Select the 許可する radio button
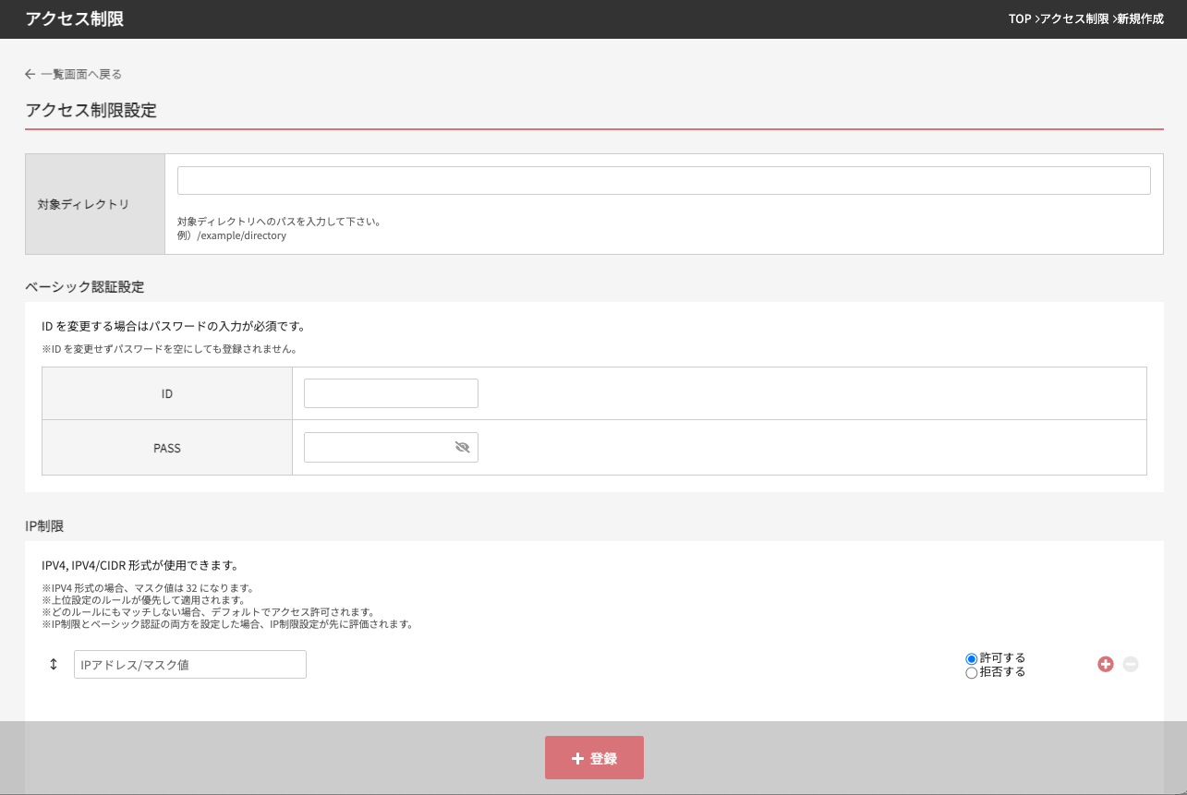 coord(971,658)
